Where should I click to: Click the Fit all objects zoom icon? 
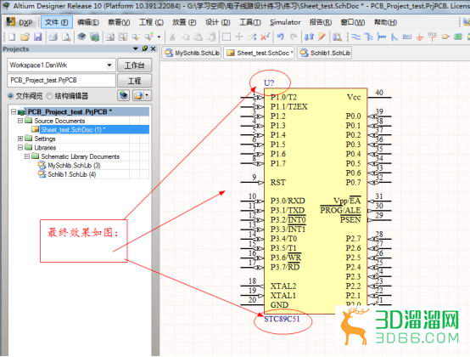pyautogui.click(x=110, y=37)
